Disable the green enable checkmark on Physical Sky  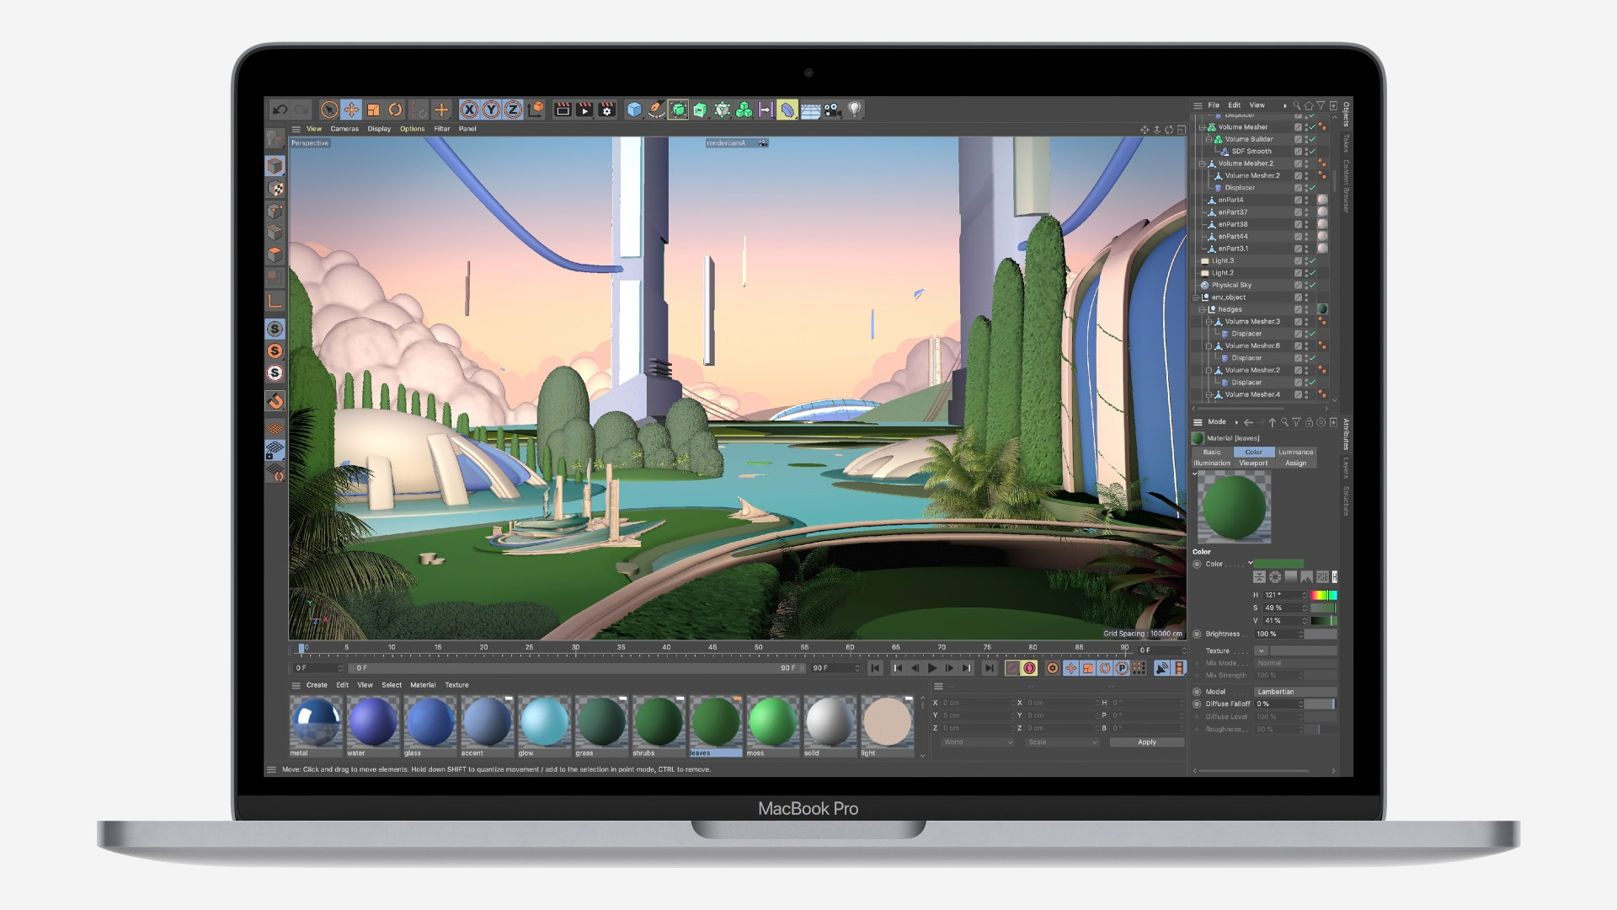coord(1312,285)
